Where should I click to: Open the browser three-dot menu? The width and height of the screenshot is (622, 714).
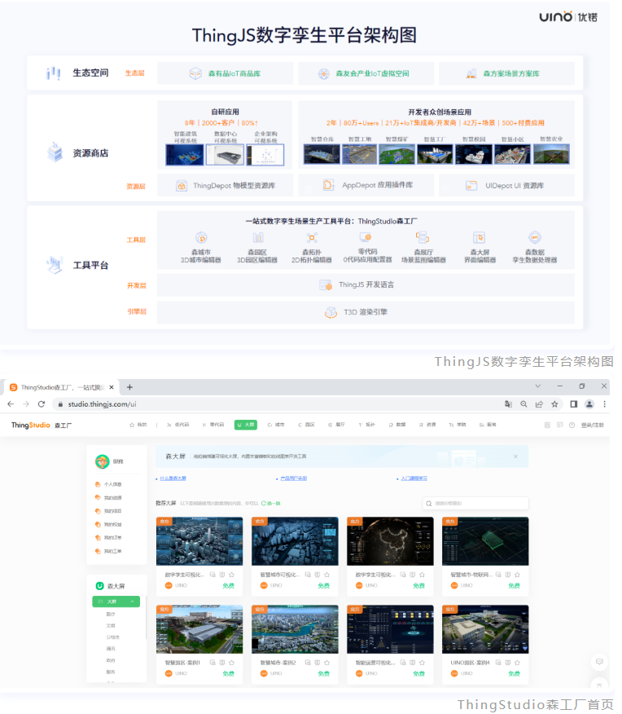[x=604, y=403]
